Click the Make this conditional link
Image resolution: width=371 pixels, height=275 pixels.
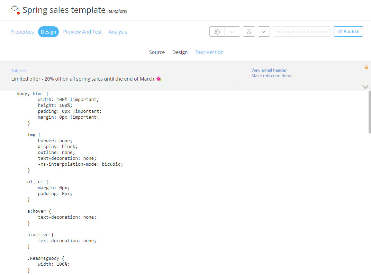(272, 76)
